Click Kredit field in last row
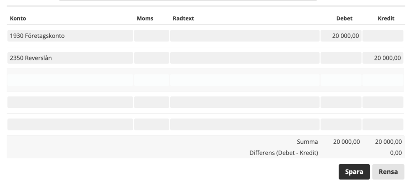This screenshot has height=186, width=413. point(383,124)
